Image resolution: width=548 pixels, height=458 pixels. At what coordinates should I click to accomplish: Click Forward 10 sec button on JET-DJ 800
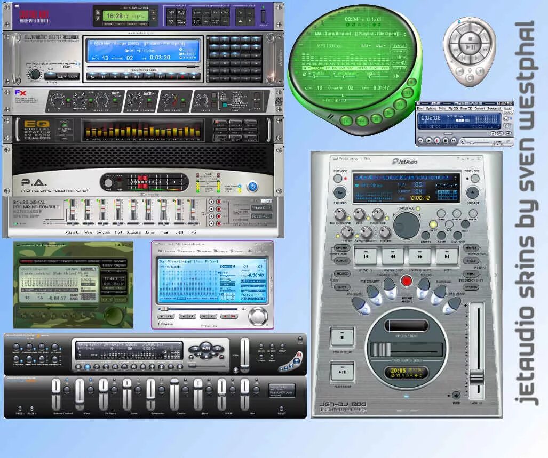click(x=420, y=256)
